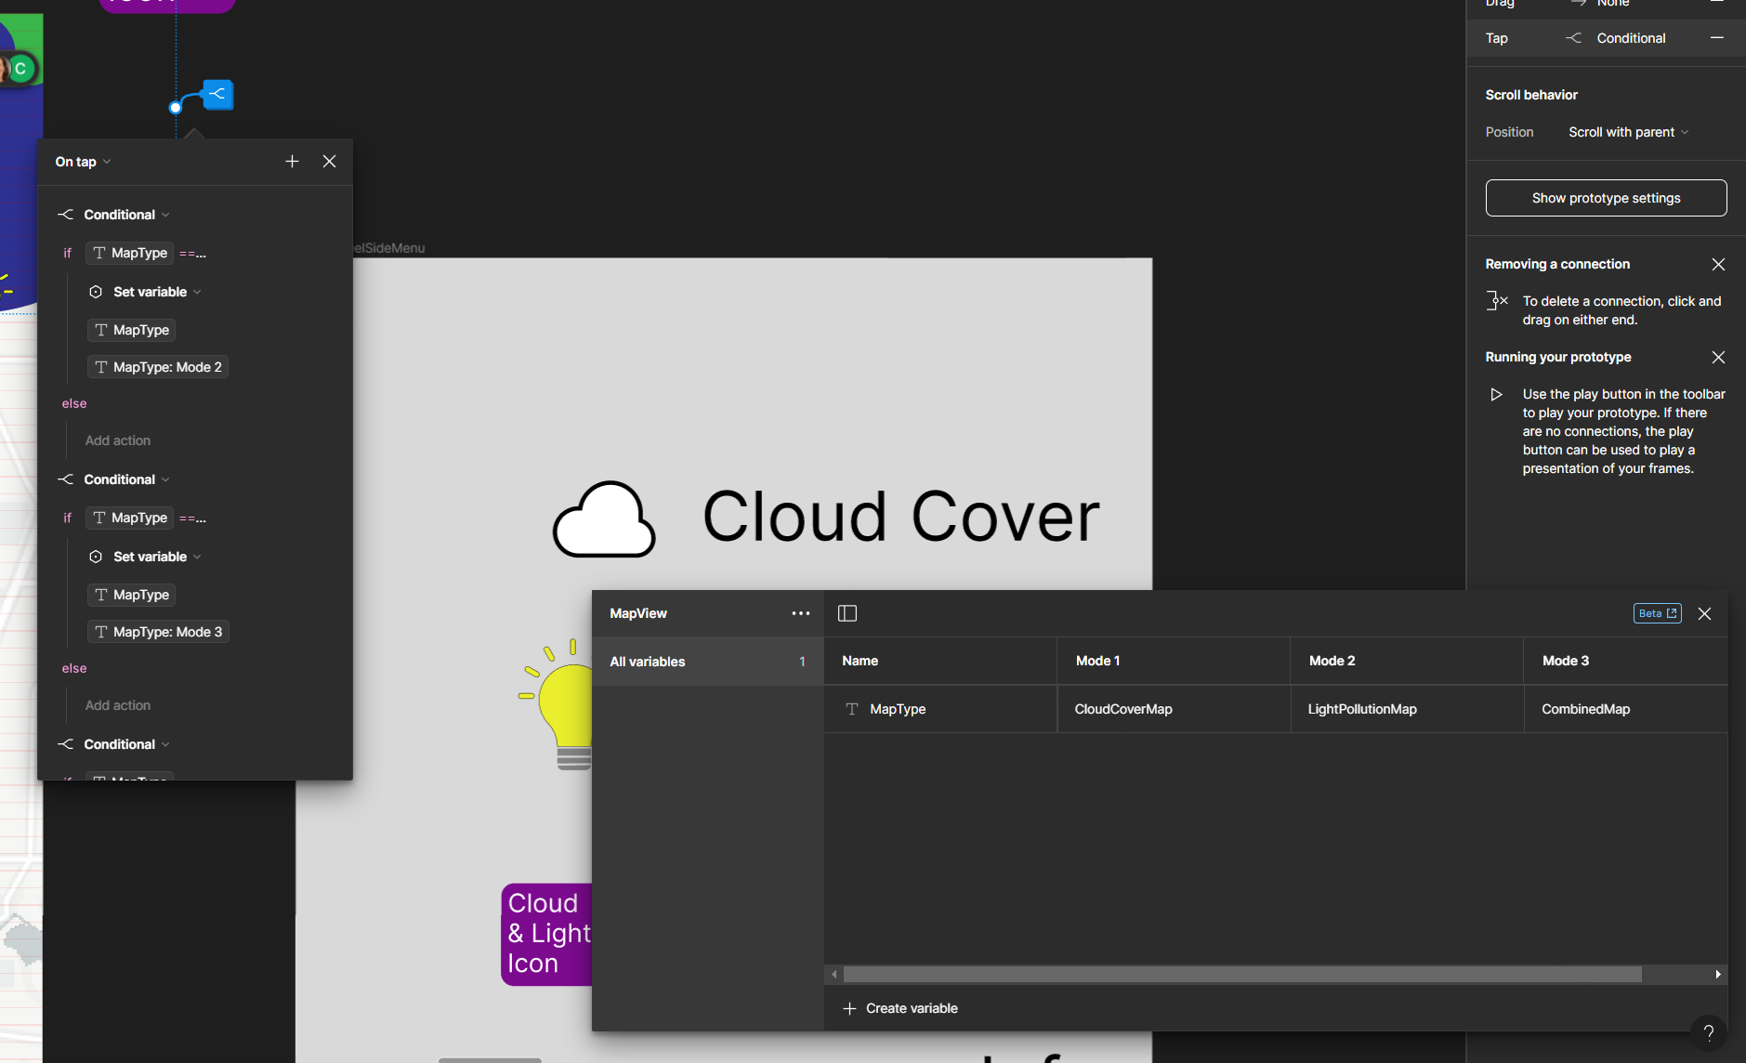Select the cloud icon on the canvas
1746x1063 pixels.
click(x=604, y=519)
